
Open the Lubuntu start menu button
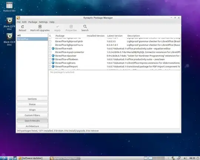pos(4,158)
